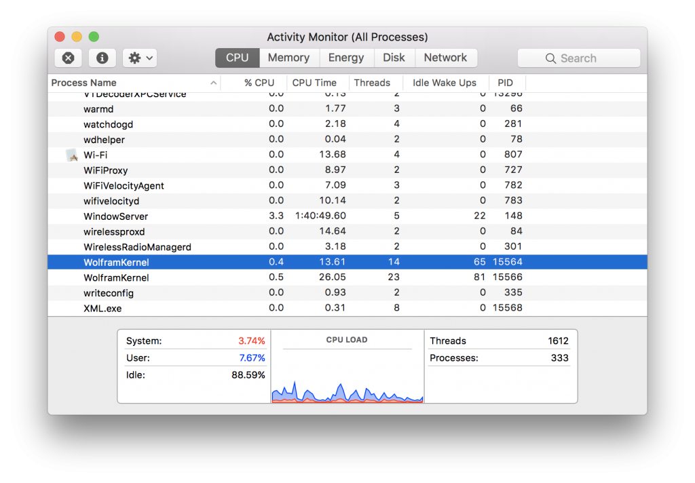Switch to the Energy tab
Image resolution: width=695 pixels, height=483 pixels.
pos(346,58)
